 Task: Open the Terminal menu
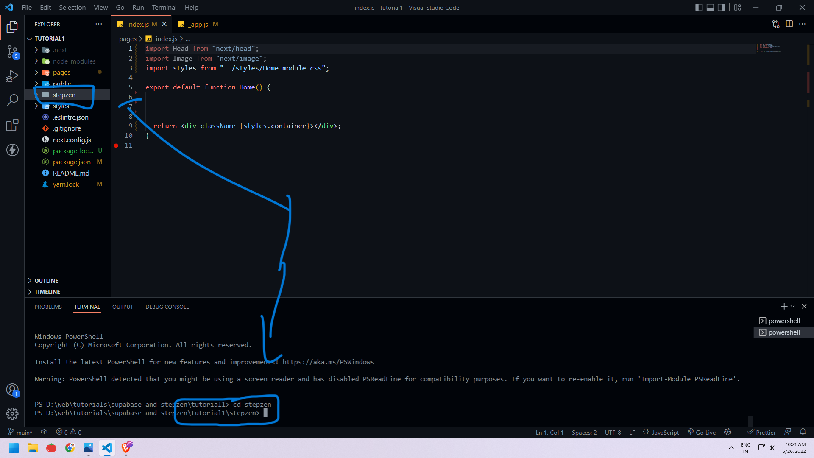pyautogui.click(x=164, y=8)
